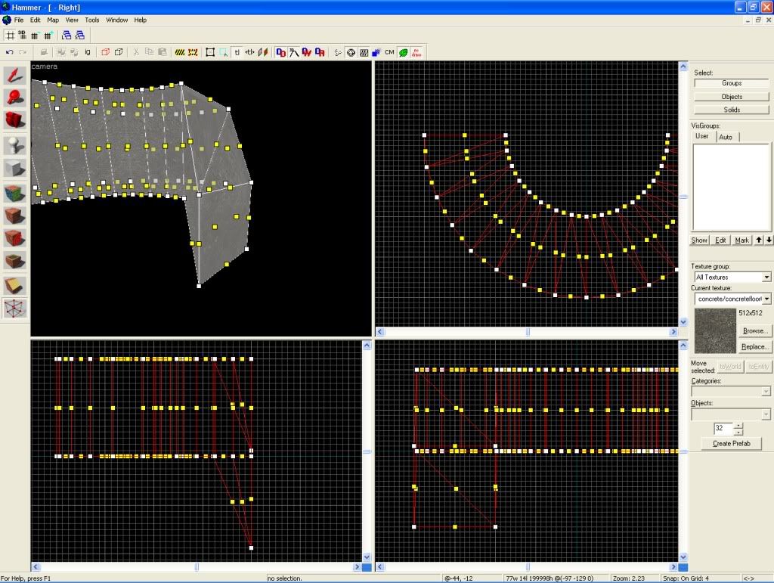Screen dimensions: 774x583
Task: Click the Undo arrow in the toolbar
Action: (9, 52)
